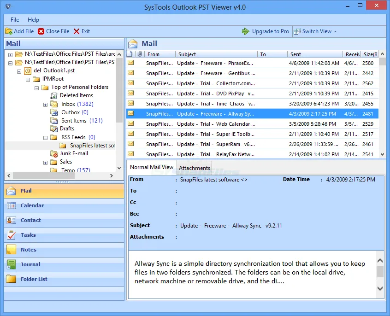The height and width of the screenshot is (316, 390).
Task: Click the Switch View grid icon
Action: click(x=297, y=32)
